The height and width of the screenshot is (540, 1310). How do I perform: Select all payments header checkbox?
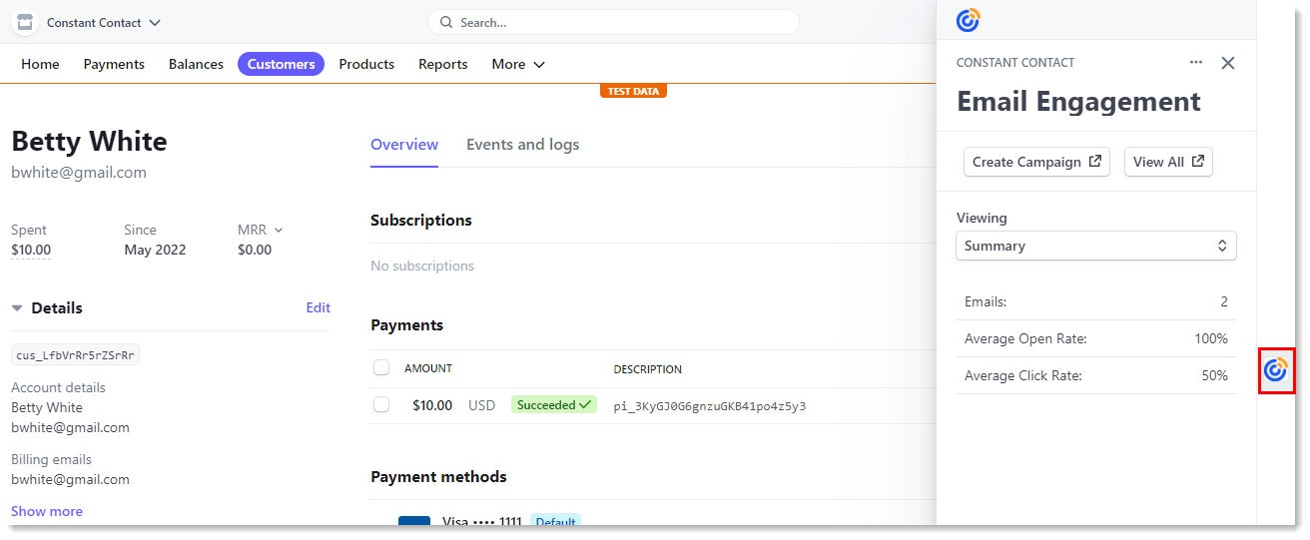(x=381, y=368)
